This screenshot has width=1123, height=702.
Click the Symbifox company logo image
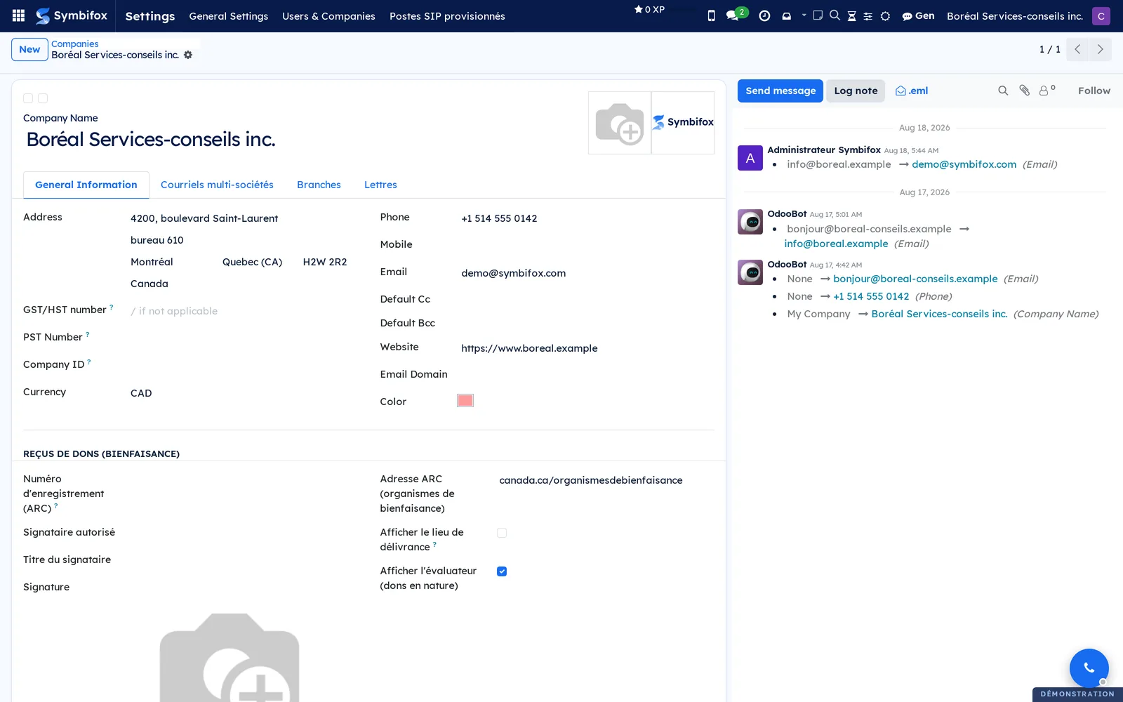pyautogui.click(x=683, y=123)
